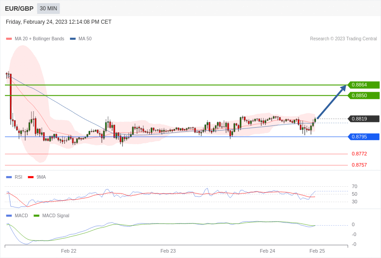Click the 0.8819 current price tag
This screenshot has height=258, width=381.
tap(364, 119)
